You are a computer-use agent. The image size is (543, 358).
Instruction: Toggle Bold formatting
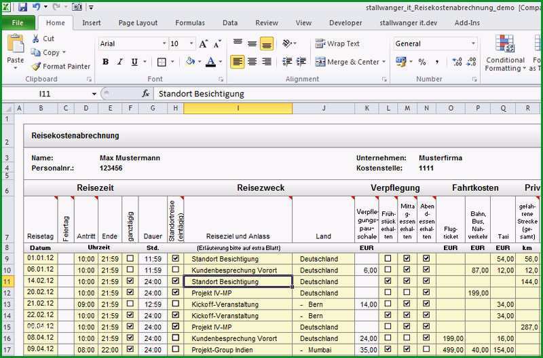tap(106, 62)
